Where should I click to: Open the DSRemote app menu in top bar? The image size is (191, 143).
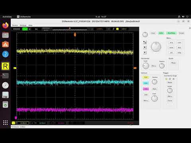(x=24, y=17)
